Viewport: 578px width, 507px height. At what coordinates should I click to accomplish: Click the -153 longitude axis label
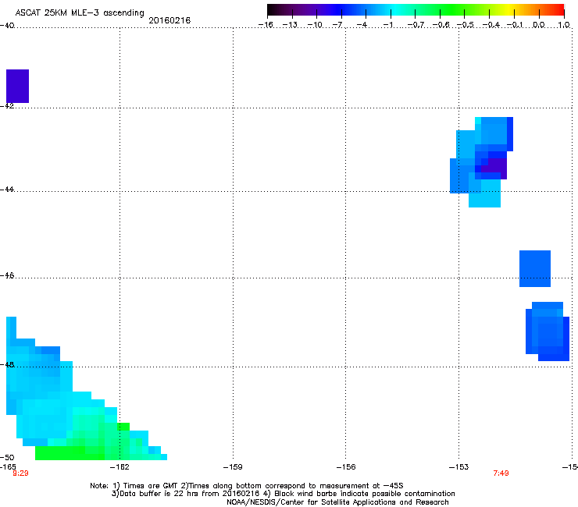[459, 467]
